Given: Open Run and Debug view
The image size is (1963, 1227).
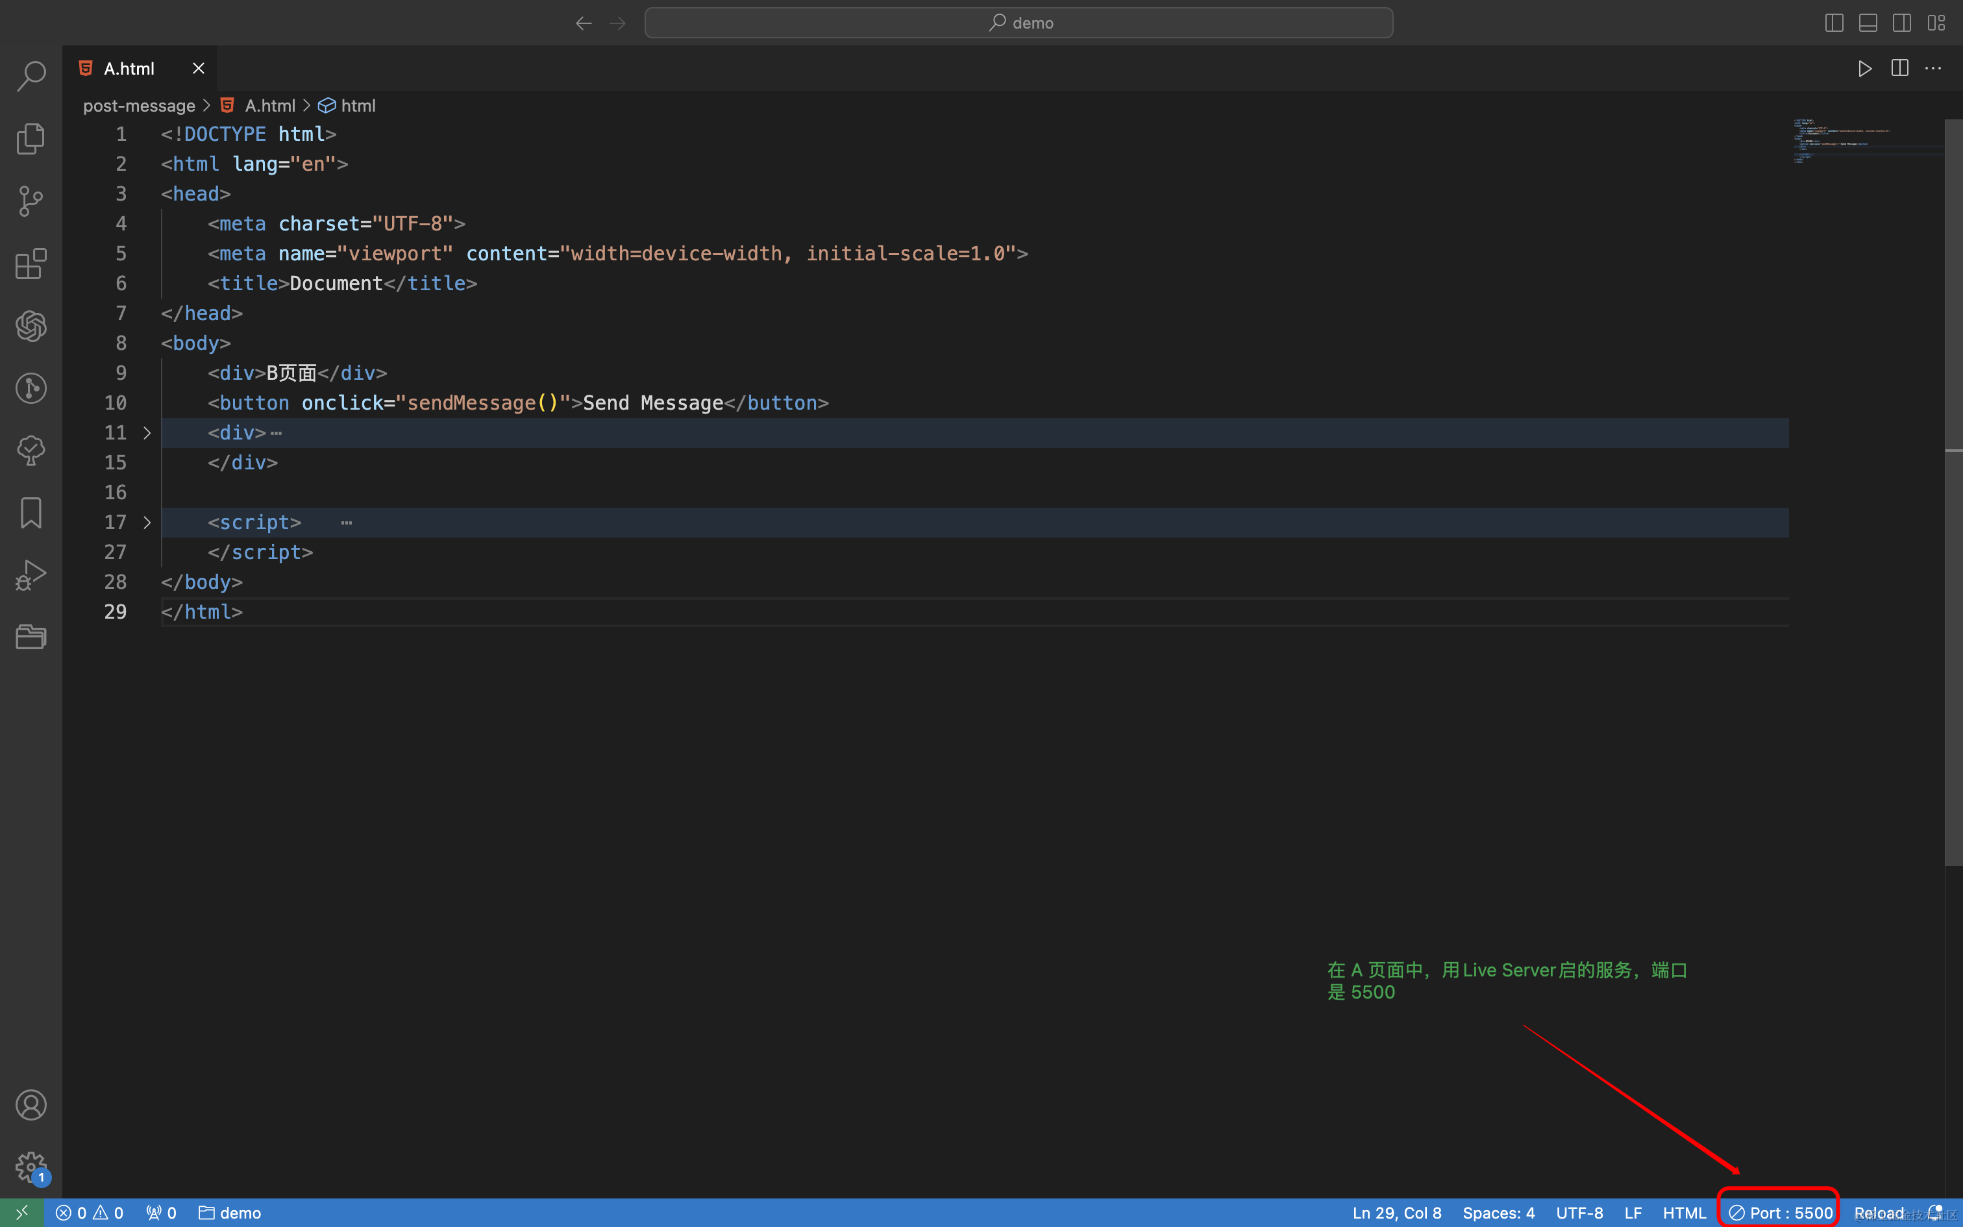Looking at the screenshot, I should (x=31, y=575).
